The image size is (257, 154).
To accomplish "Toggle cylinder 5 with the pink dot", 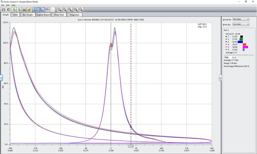I will pos(226,47).
